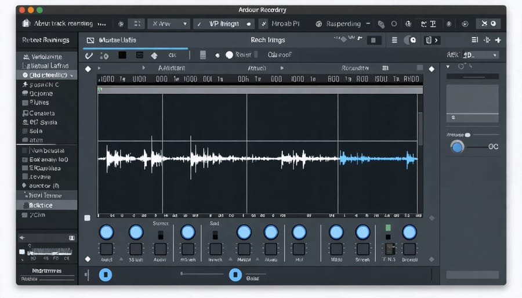Open the three-dots menu after the track recording label

click(102, 24)
